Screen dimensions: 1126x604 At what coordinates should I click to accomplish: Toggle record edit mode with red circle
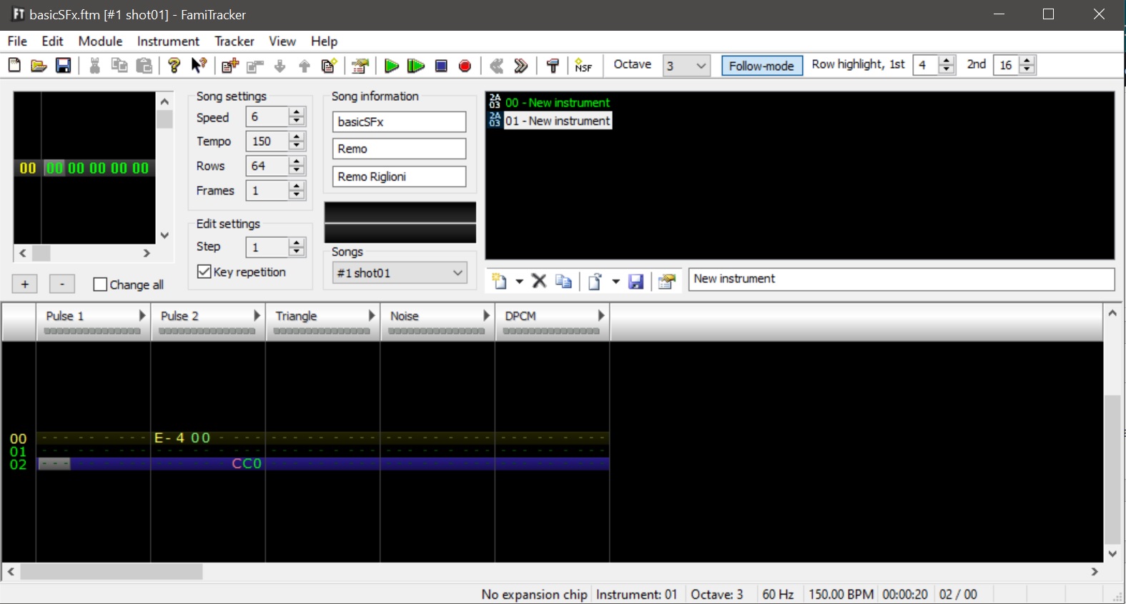pos(465,66)
